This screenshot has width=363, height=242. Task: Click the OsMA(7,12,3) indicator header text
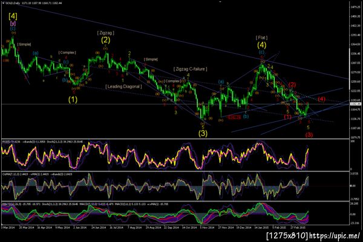(x=37, y=174)
